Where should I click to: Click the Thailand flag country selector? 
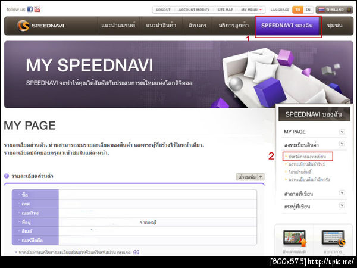click(334, 10)
